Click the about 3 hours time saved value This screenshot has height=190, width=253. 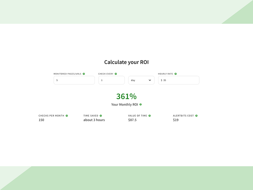click(94, 120)
